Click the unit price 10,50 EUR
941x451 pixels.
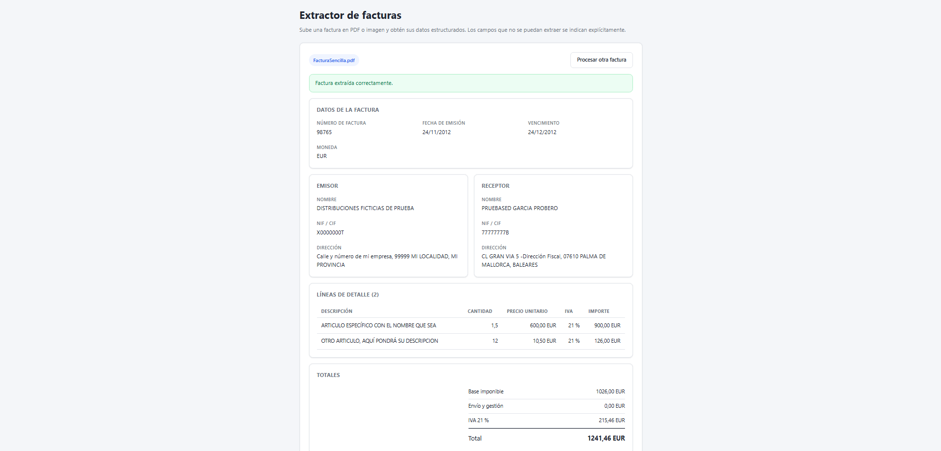point(544,341)
